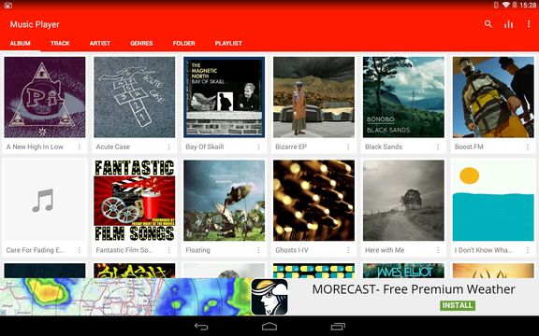Open the A New High In Low album

45,97
